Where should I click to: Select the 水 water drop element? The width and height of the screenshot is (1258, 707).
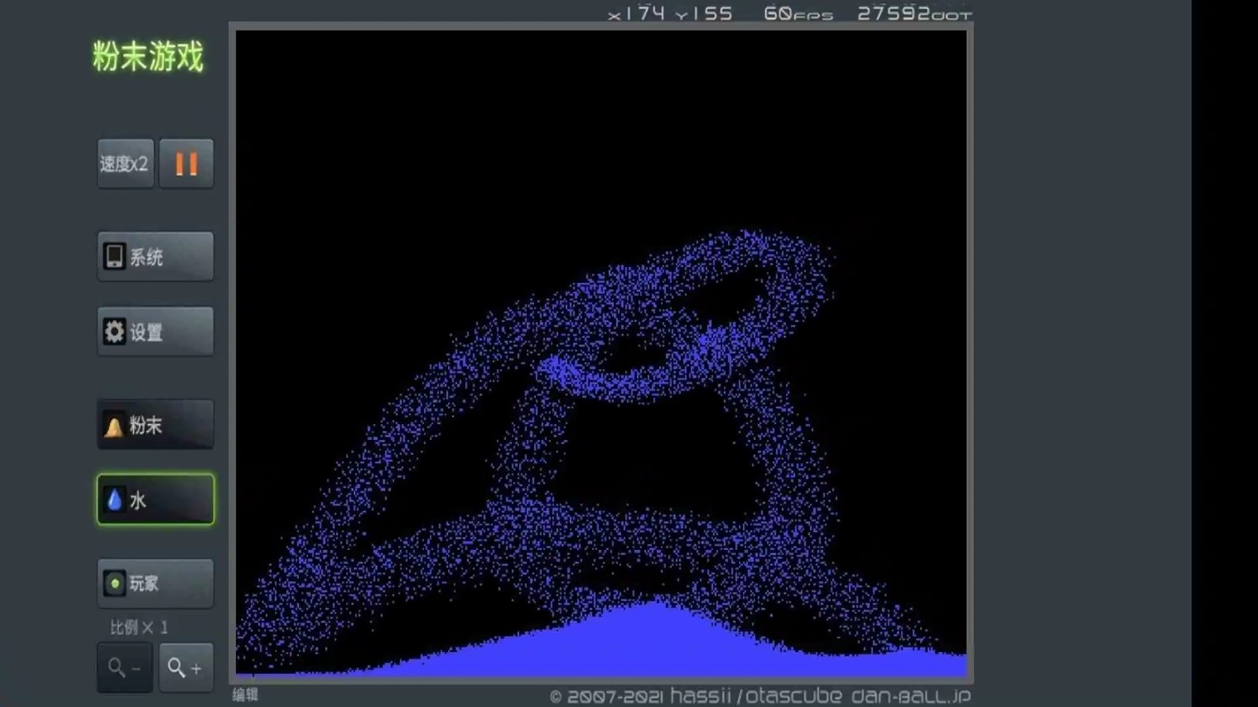pos(155,500)
